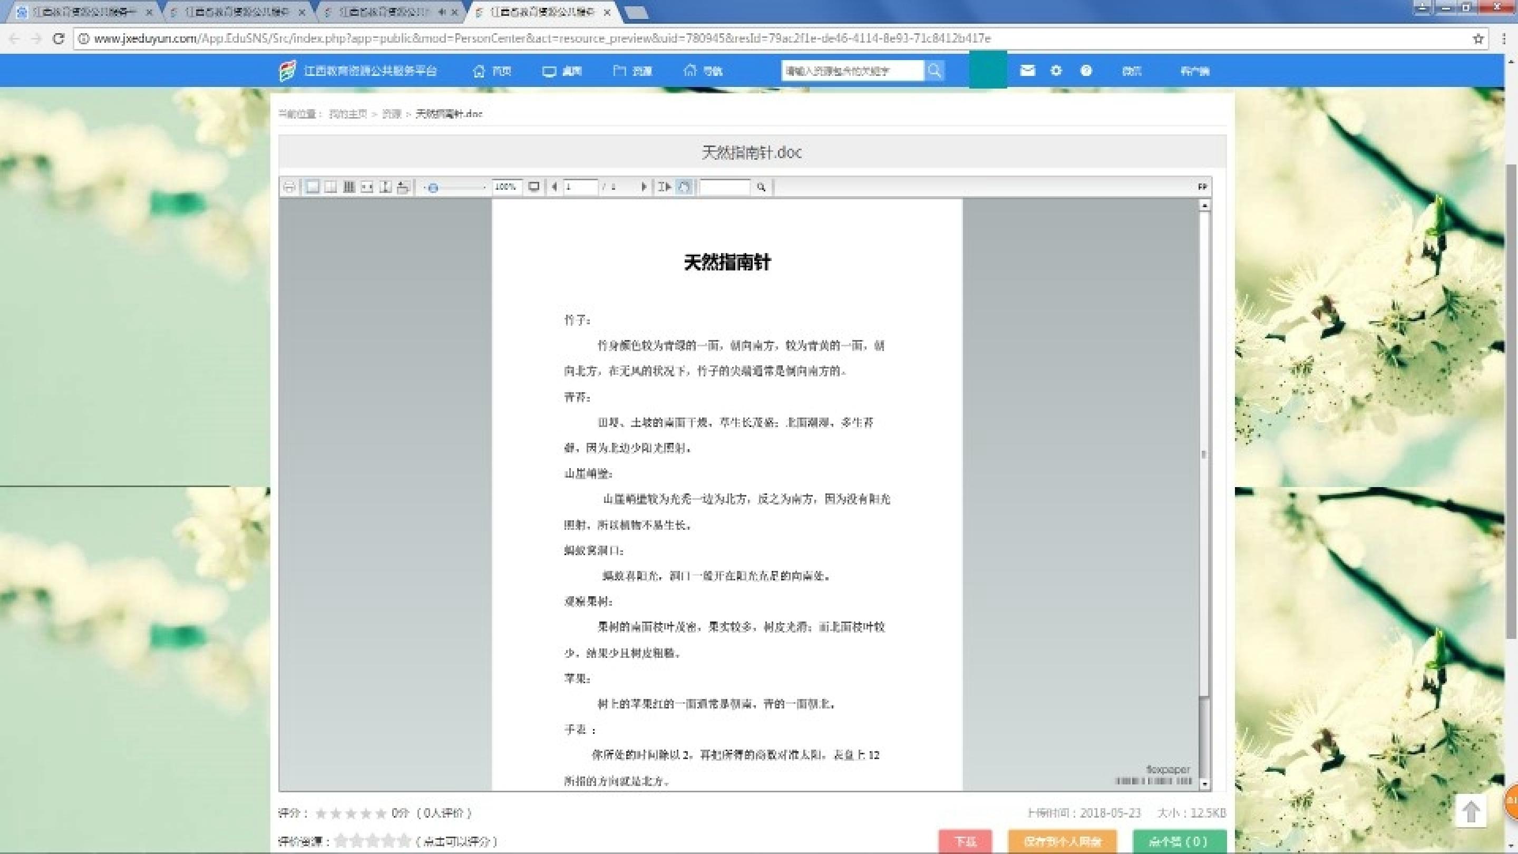
Task: Select the hand pan tool
Action: point(684,187)
